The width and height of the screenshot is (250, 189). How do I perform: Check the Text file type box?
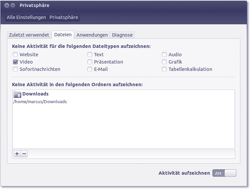(x=90, y=55)
